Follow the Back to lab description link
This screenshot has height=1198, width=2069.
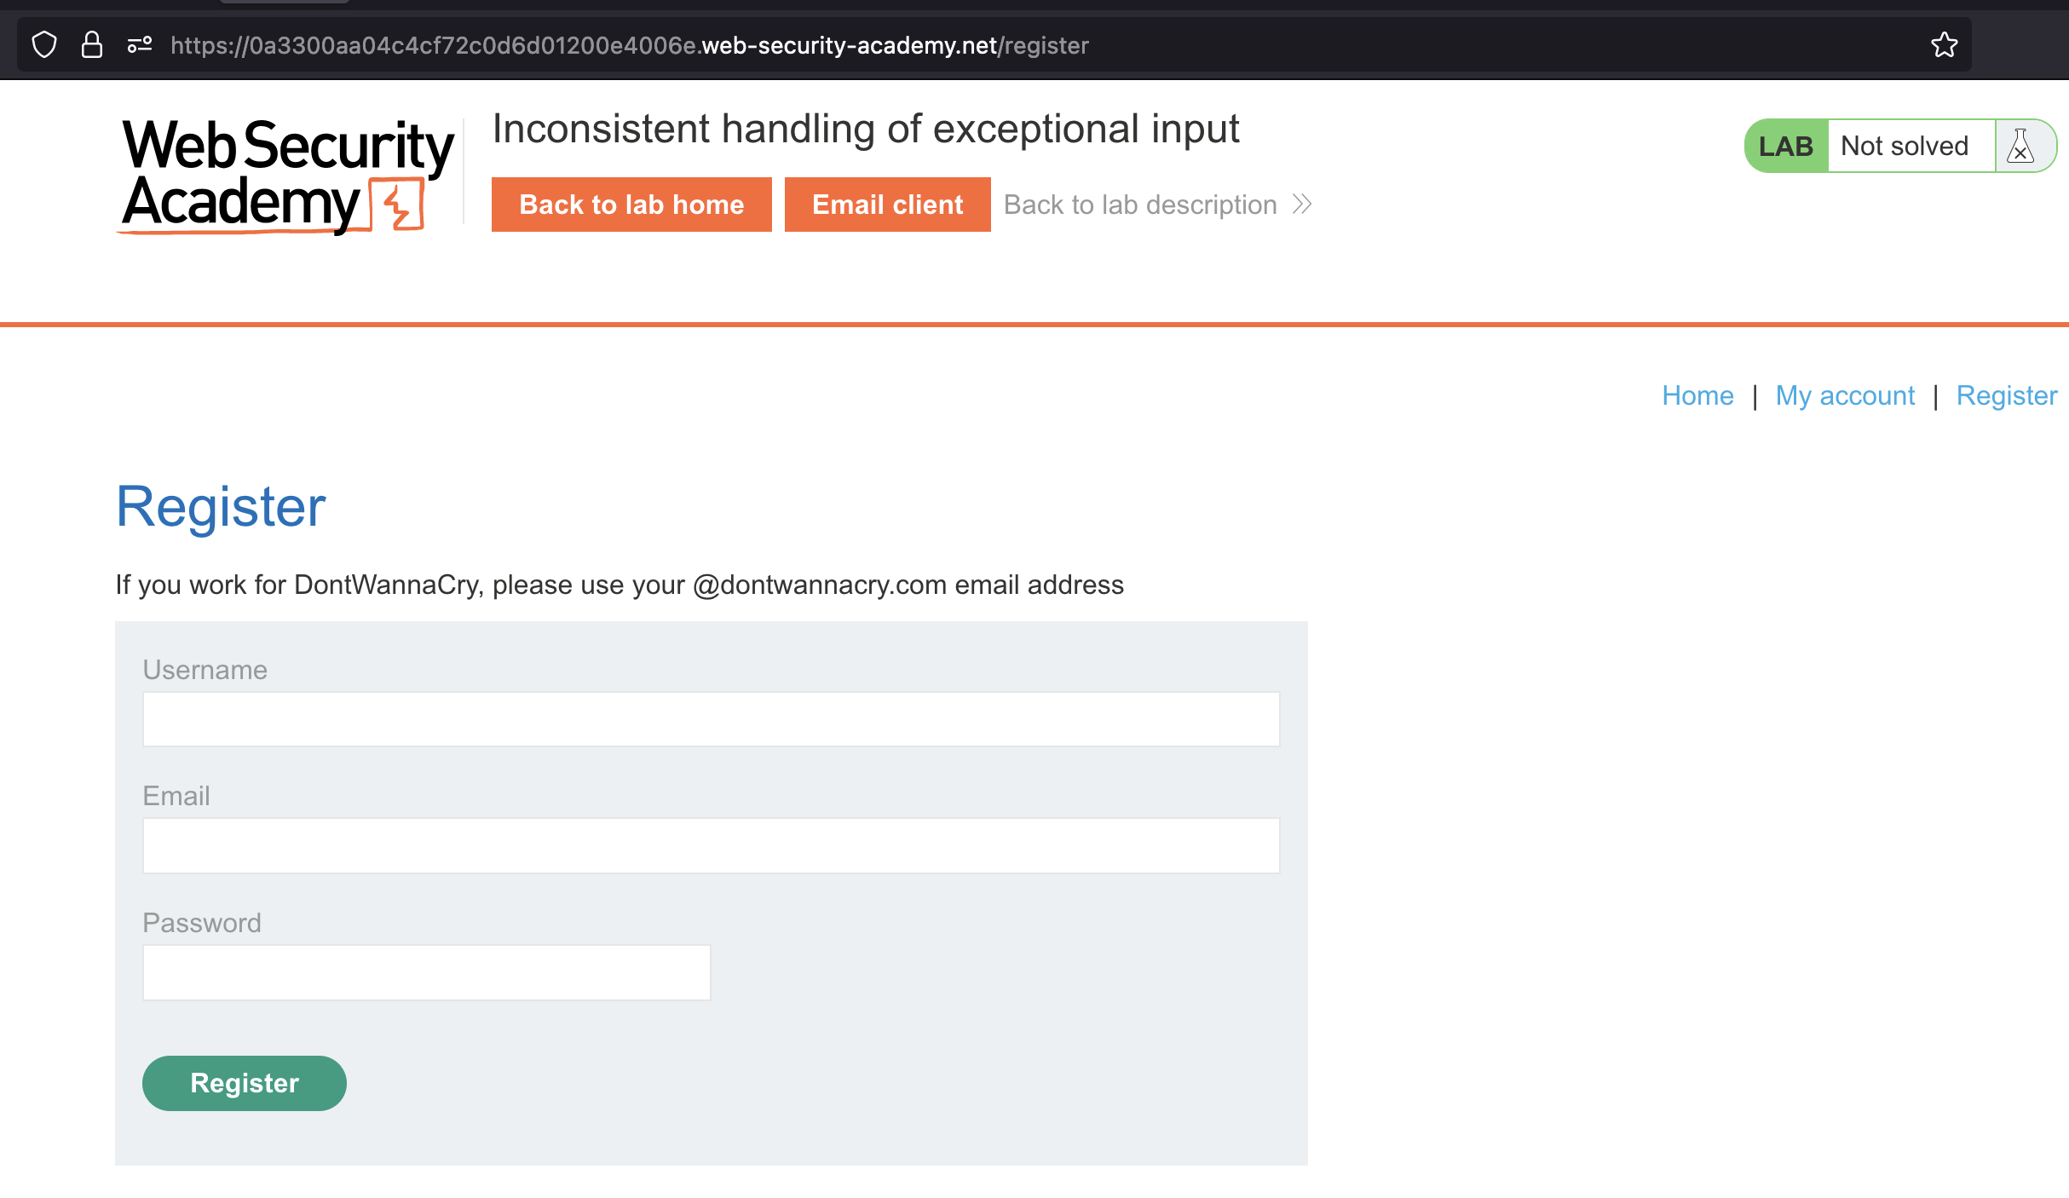(1140, 204)
